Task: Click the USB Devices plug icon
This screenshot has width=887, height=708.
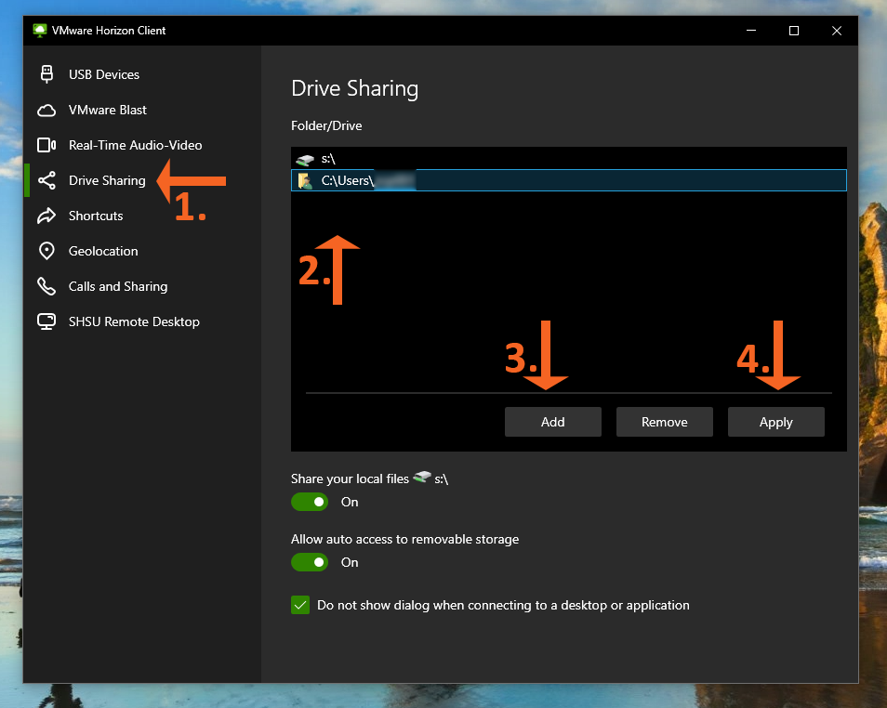Action: [46, 73]
